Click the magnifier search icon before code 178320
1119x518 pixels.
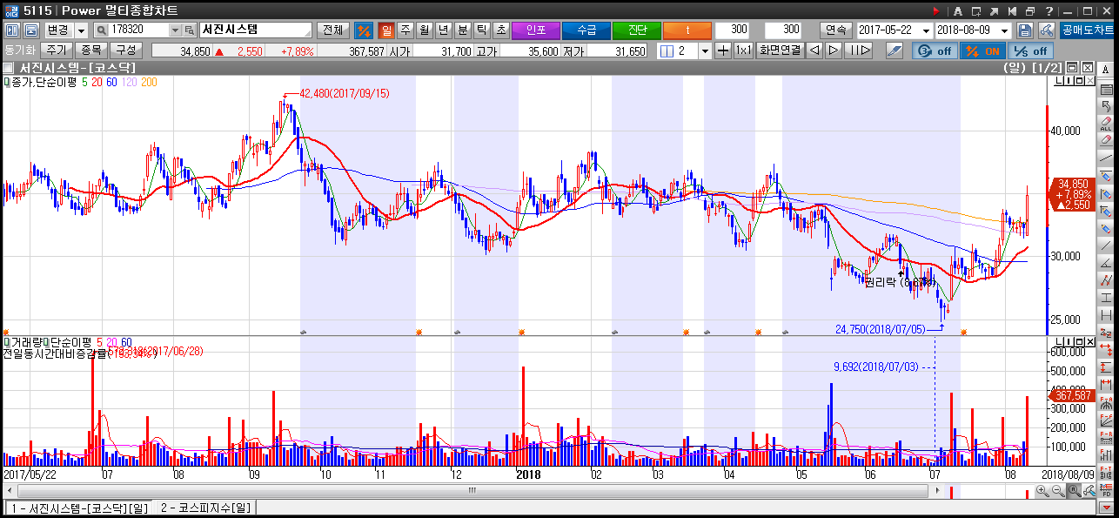[102, 30]
